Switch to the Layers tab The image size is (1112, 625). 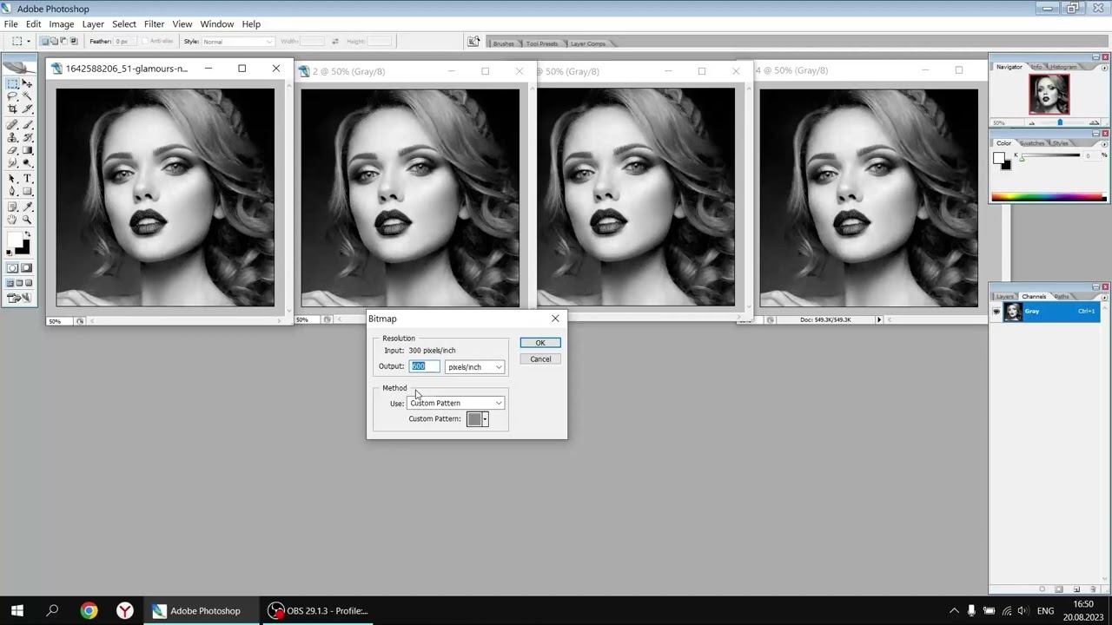(1005, 297)
